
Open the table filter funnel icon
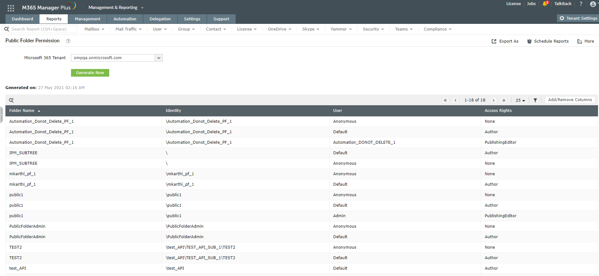pos(535,100)
